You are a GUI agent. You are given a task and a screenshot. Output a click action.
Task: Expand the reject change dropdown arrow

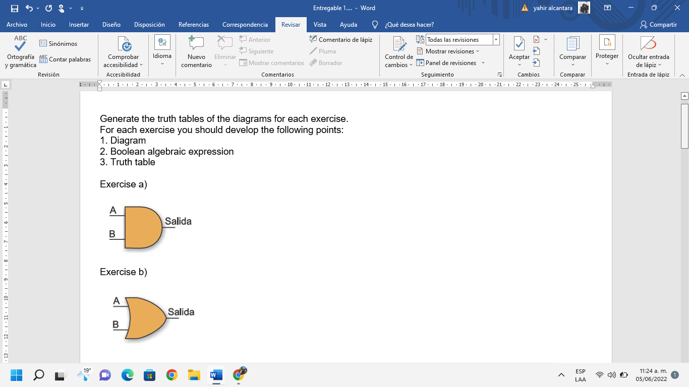coord(546,39)
